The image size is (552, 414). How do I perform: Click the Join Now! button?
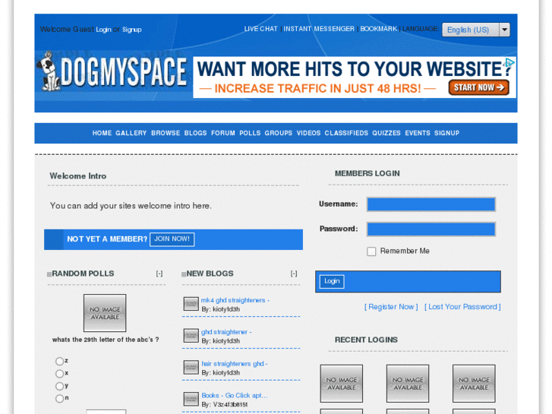172,239
